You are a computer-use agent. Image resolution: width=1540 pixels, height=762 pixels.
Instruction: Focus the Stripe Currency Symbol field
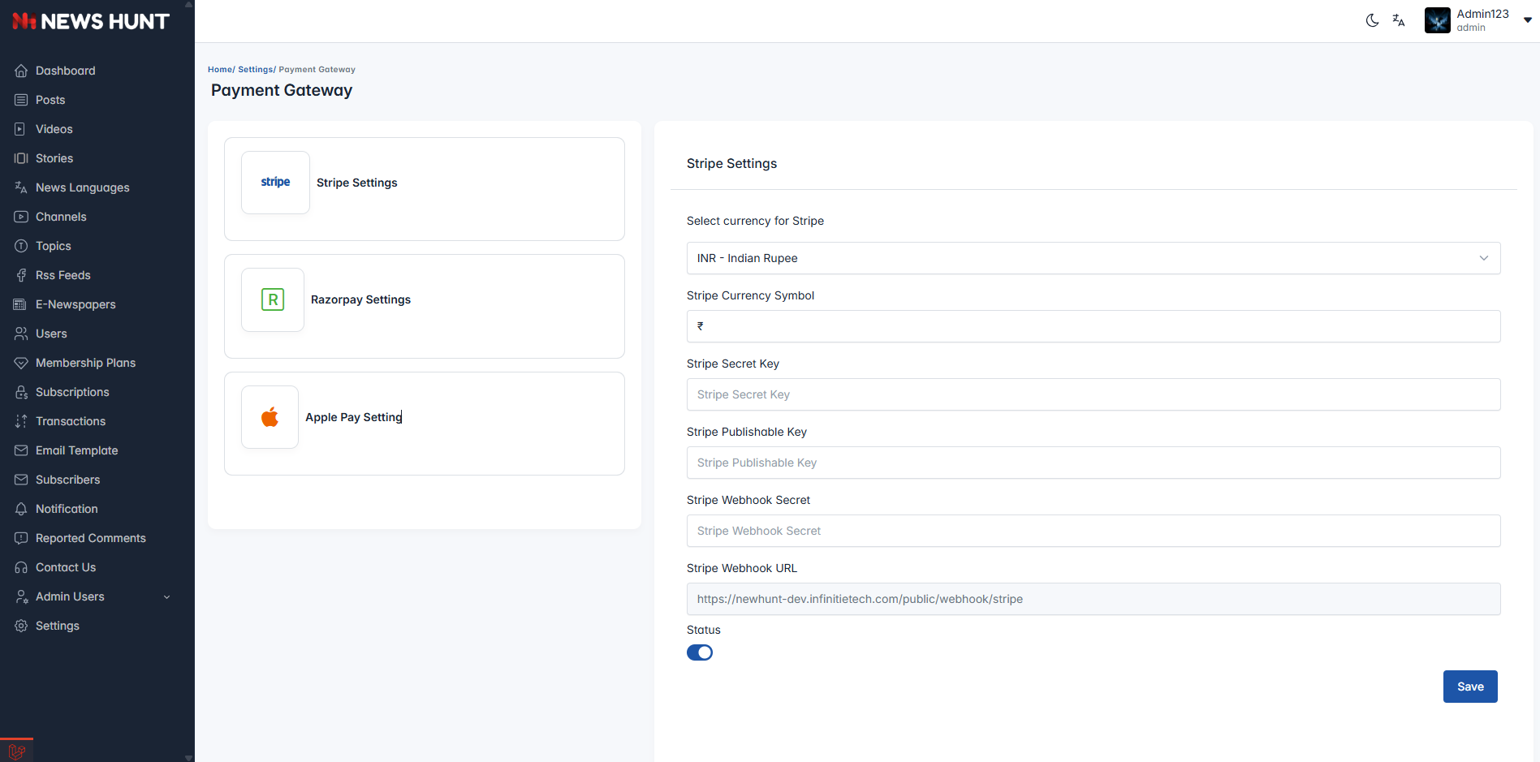point(1094,326)
